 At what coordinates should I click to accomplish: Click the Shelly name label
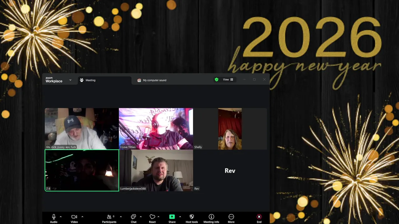(198, 147)
